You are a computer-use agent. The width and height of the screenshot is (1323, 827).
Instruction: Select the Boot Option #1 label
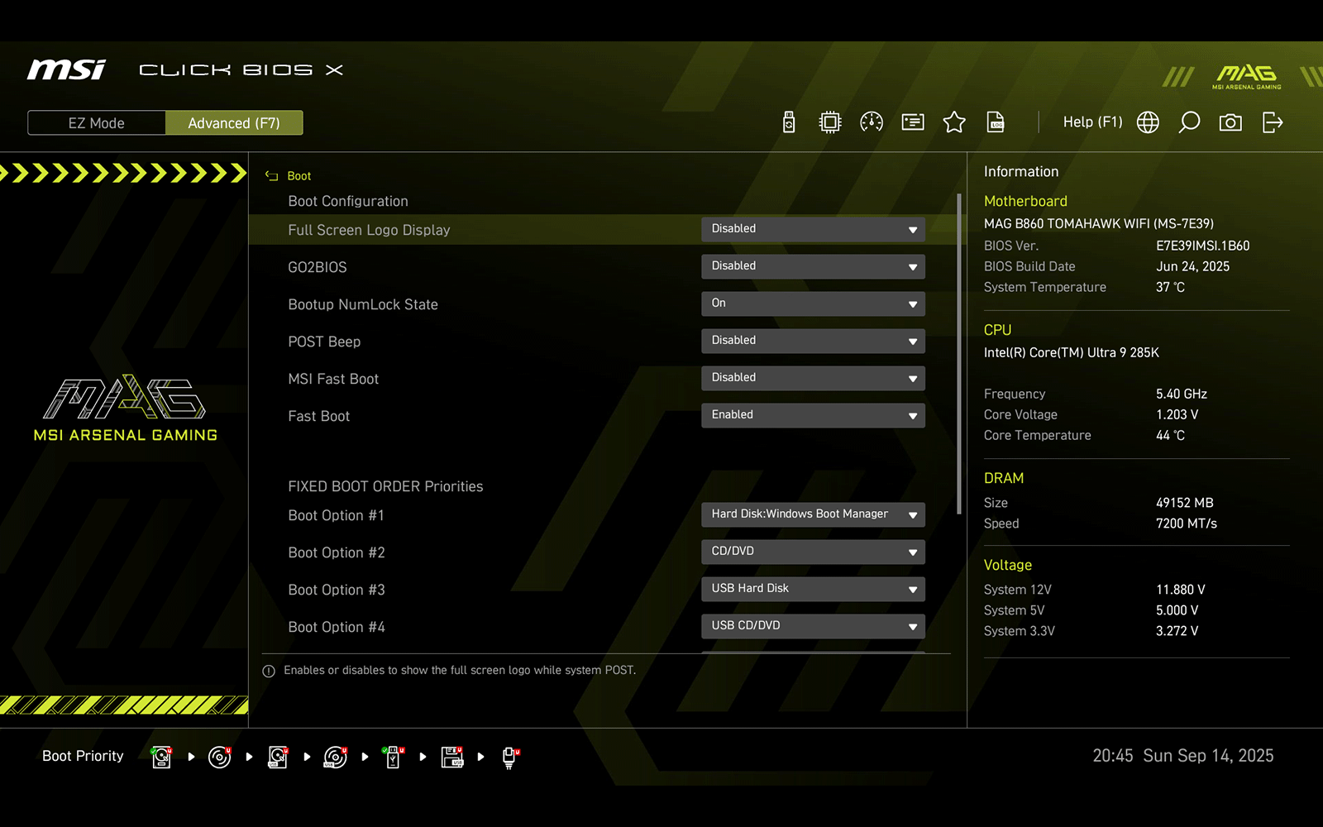coord(337,515)
